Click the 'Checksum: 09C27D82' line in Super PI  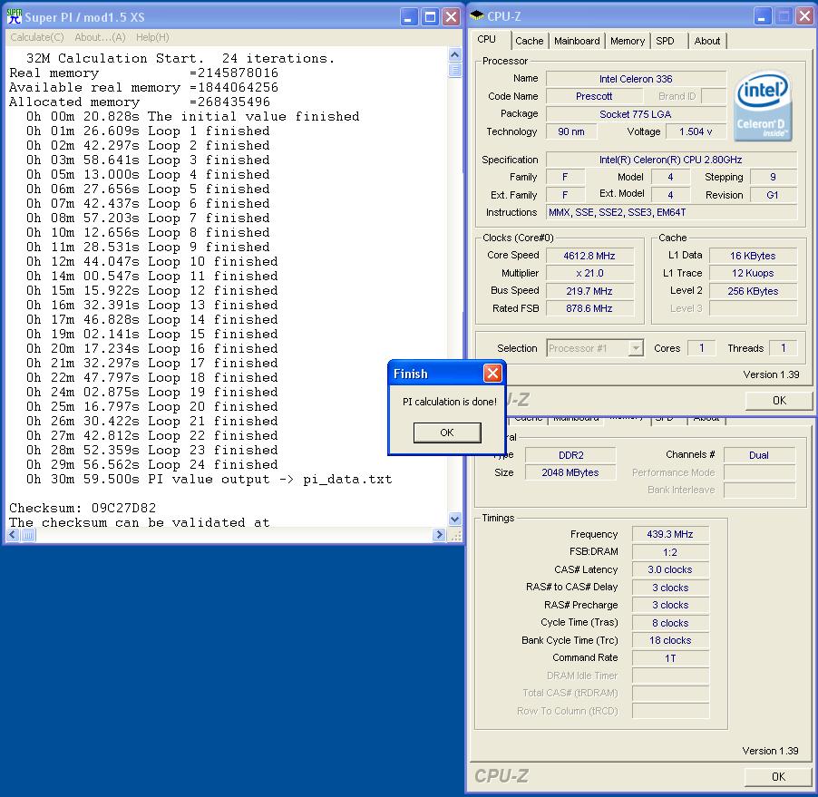[x=83, y=508]
